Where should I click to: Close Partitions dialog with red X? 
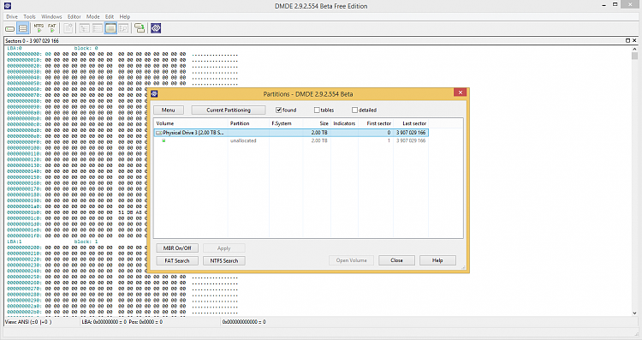(x=461, y=92)
